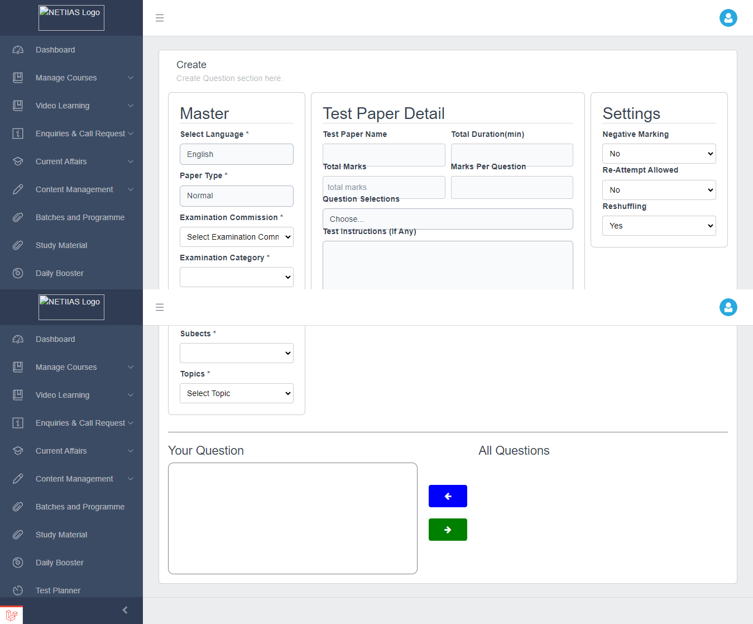Collapse the sidebar with the left chevron

pyautogui.click(x=125, y=610)
